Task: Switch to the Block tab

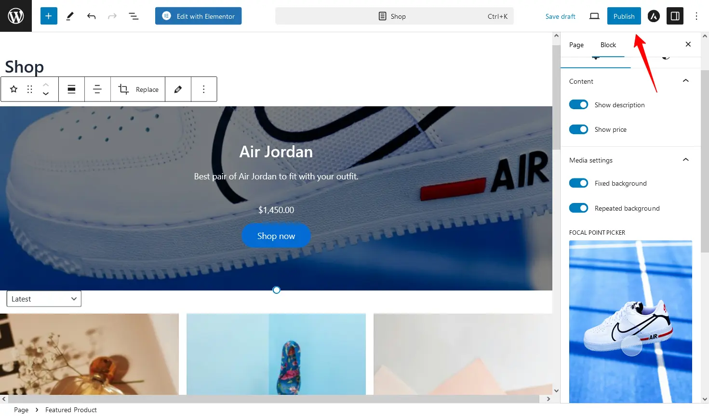Action: [608, 45]
